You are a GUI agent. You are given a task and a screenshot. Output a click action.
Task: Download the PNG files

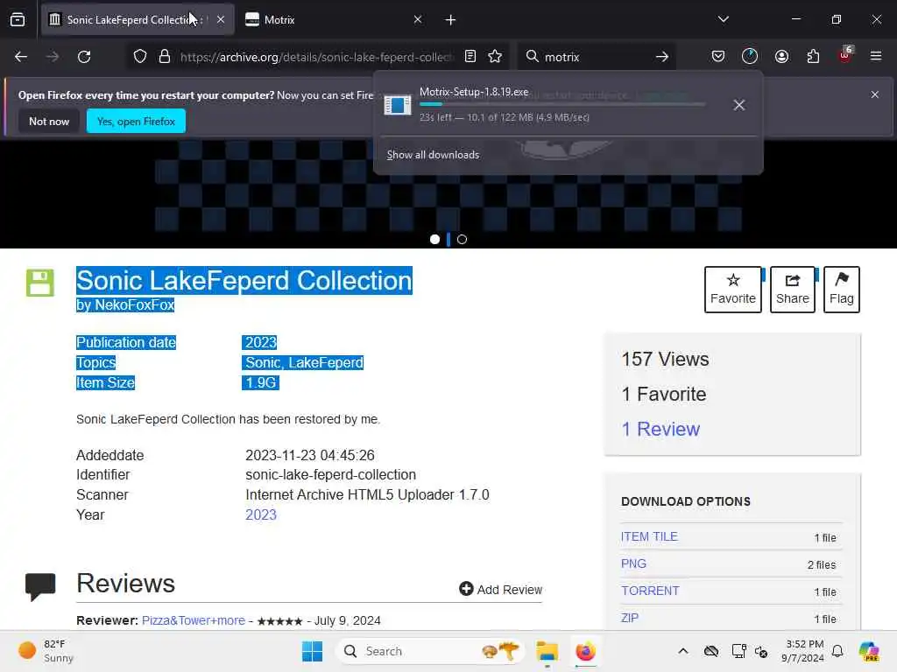tap(634, 563)
